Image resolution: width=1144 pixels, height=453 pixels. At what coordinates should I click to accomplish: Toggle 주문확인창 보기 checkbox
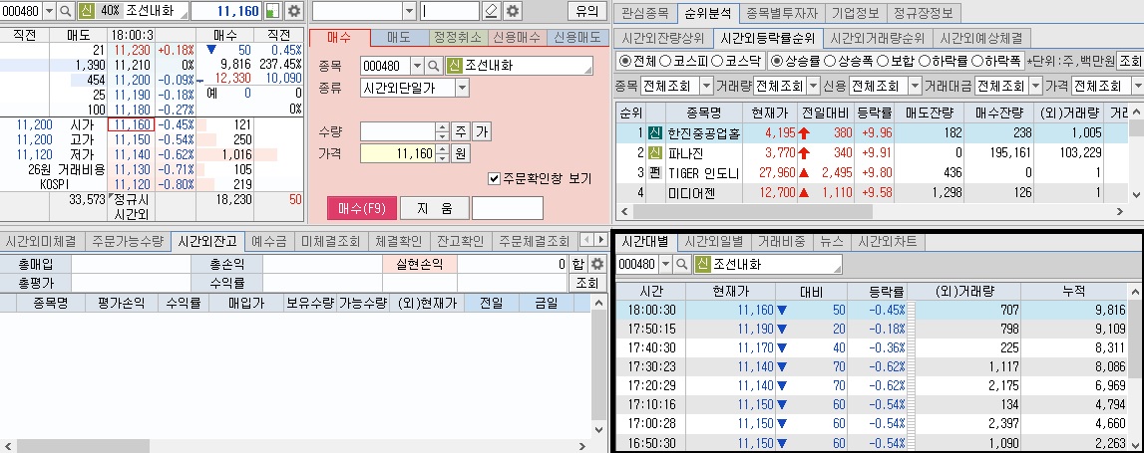tap(494, 178)
